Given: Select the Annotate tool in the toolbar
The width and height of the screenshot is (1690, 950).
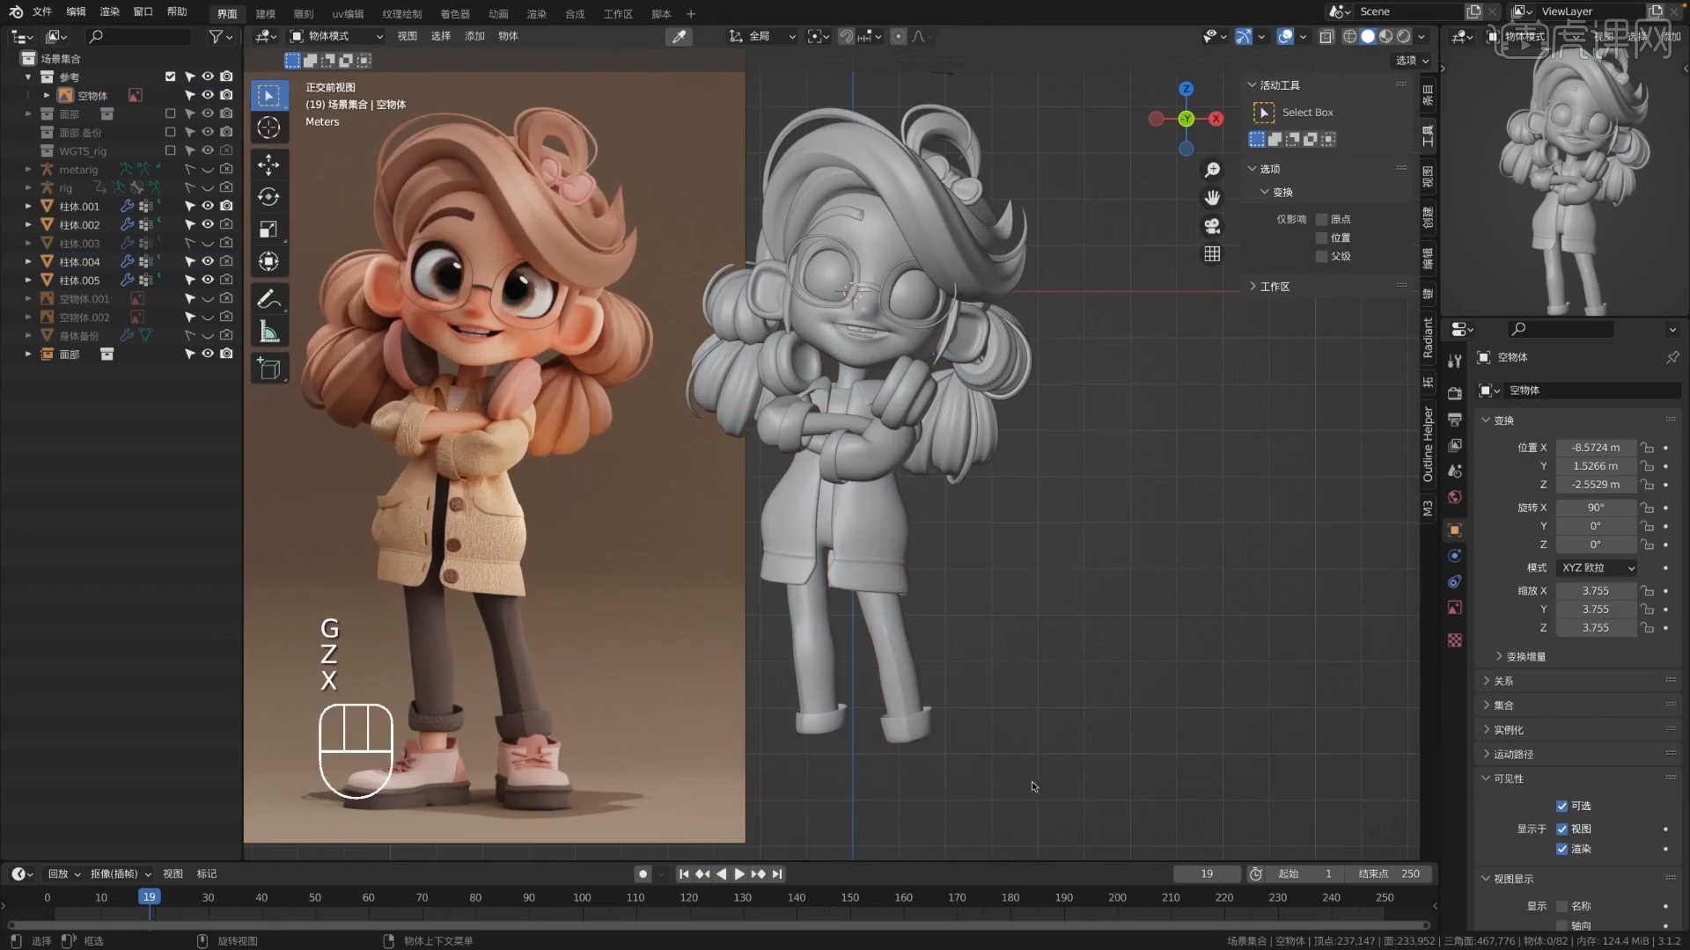Looking at the screenshot, I should (268, 298).
